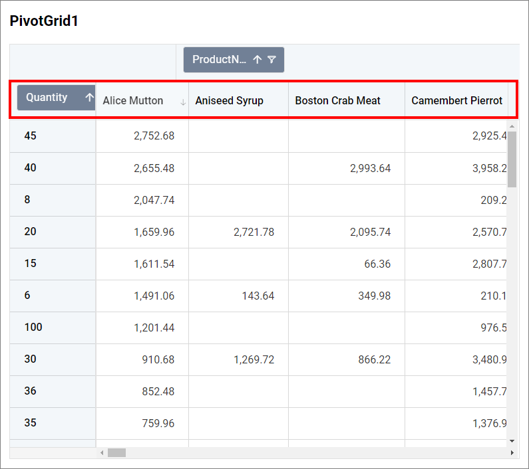Viewport: 529px width, 469px height.
Task: Select the row header 45
Action: pos(31,136)
